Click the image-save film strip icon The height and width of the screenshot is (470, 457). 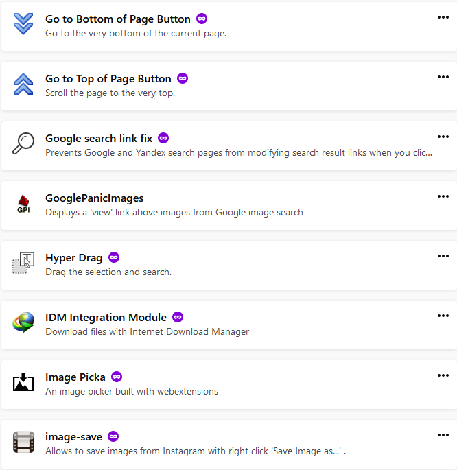23,443
